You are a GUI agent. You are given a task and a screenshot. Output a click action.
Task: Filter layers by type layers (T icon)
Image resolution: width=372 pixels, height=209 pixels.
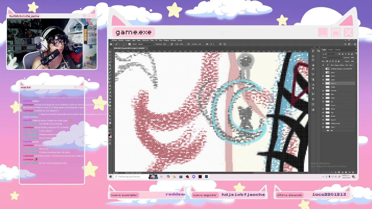346,54
